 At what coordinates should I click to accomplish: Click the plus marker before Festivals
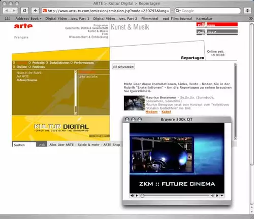[x=29, y=67]
